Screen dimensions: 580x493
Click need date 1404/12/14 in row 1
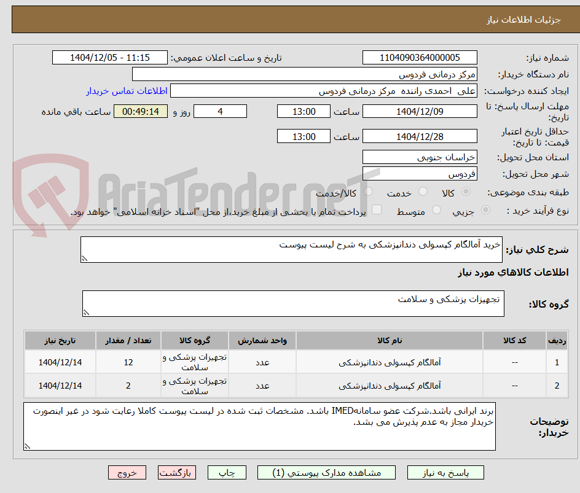tap(60, 363)
